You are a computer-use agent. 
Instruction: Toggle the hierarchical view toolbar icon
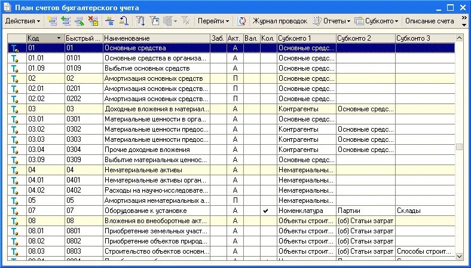(110, 21)
